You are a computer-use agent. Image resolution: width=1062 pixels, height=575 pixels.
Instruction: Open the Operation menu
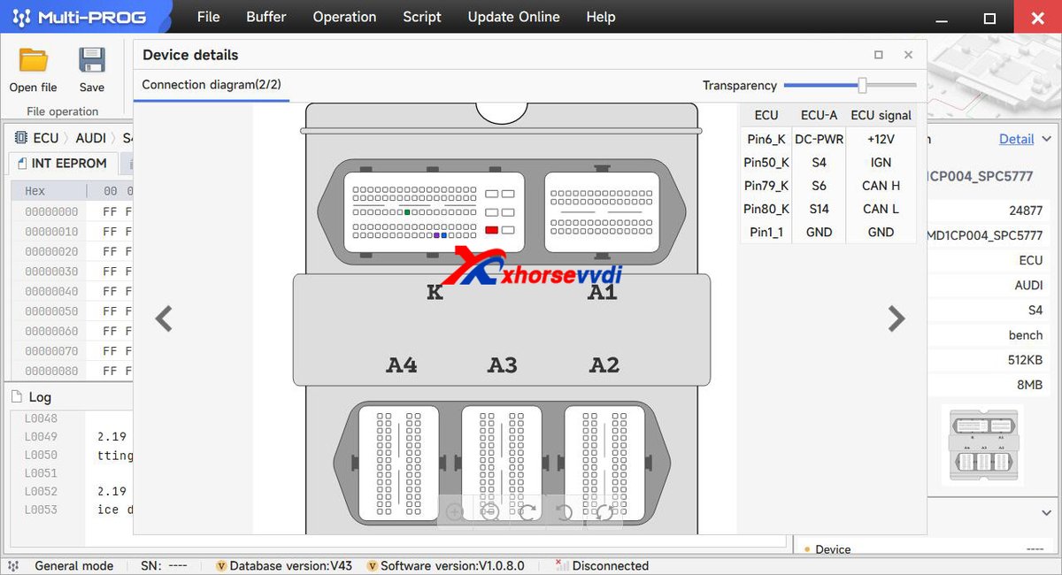pyautogui.click(x=344, y=17)
